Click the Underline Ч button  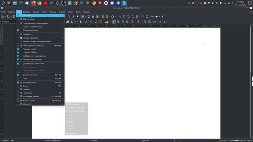[76, 22]
